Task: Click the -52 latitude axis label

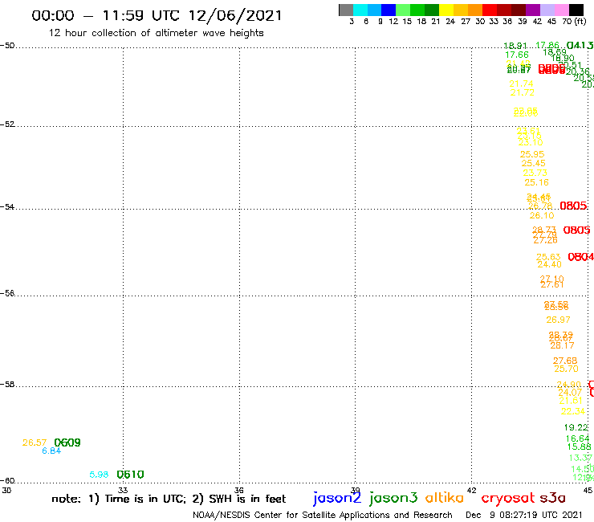Action: (7, 124)
